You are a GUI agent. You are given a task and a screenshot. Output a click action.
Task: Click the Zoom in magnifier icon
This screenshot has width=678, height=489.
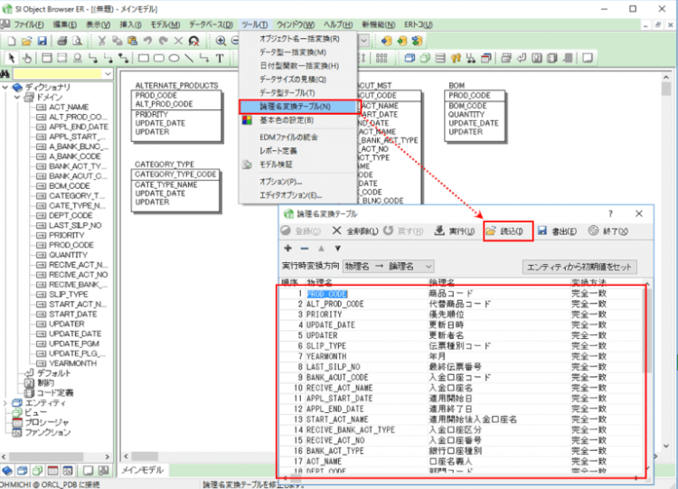(x=222, y=41)
